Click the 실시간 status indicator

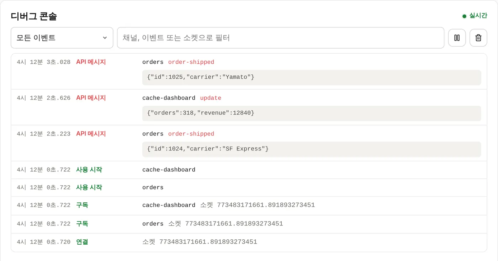475,16
